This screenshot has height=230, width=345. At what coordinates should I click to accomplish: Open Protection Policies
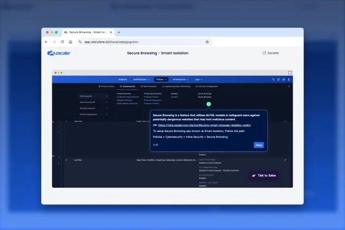pos(151,97)
